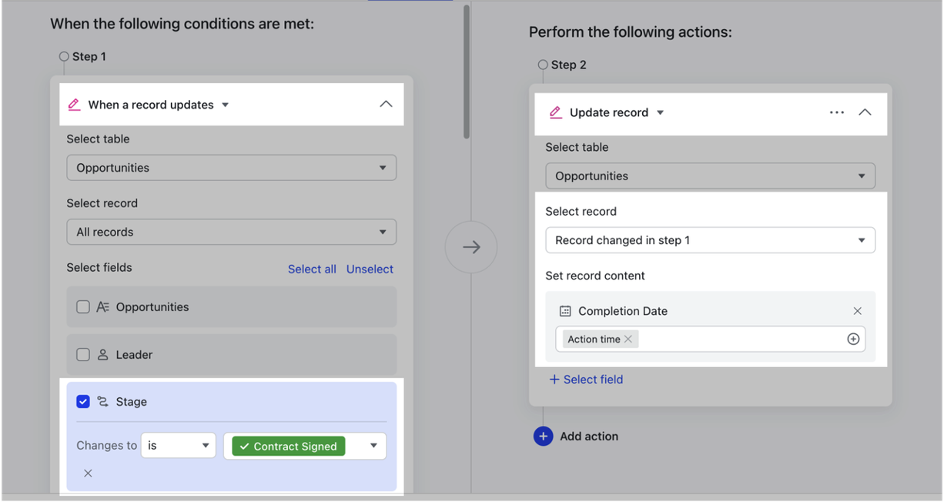
Task: Collapse the Update record card
Action: point(865,112)
